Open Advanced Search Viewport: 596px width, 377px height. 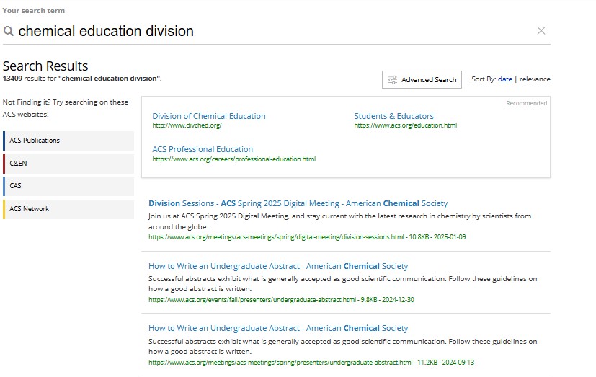tap(422, 79)
